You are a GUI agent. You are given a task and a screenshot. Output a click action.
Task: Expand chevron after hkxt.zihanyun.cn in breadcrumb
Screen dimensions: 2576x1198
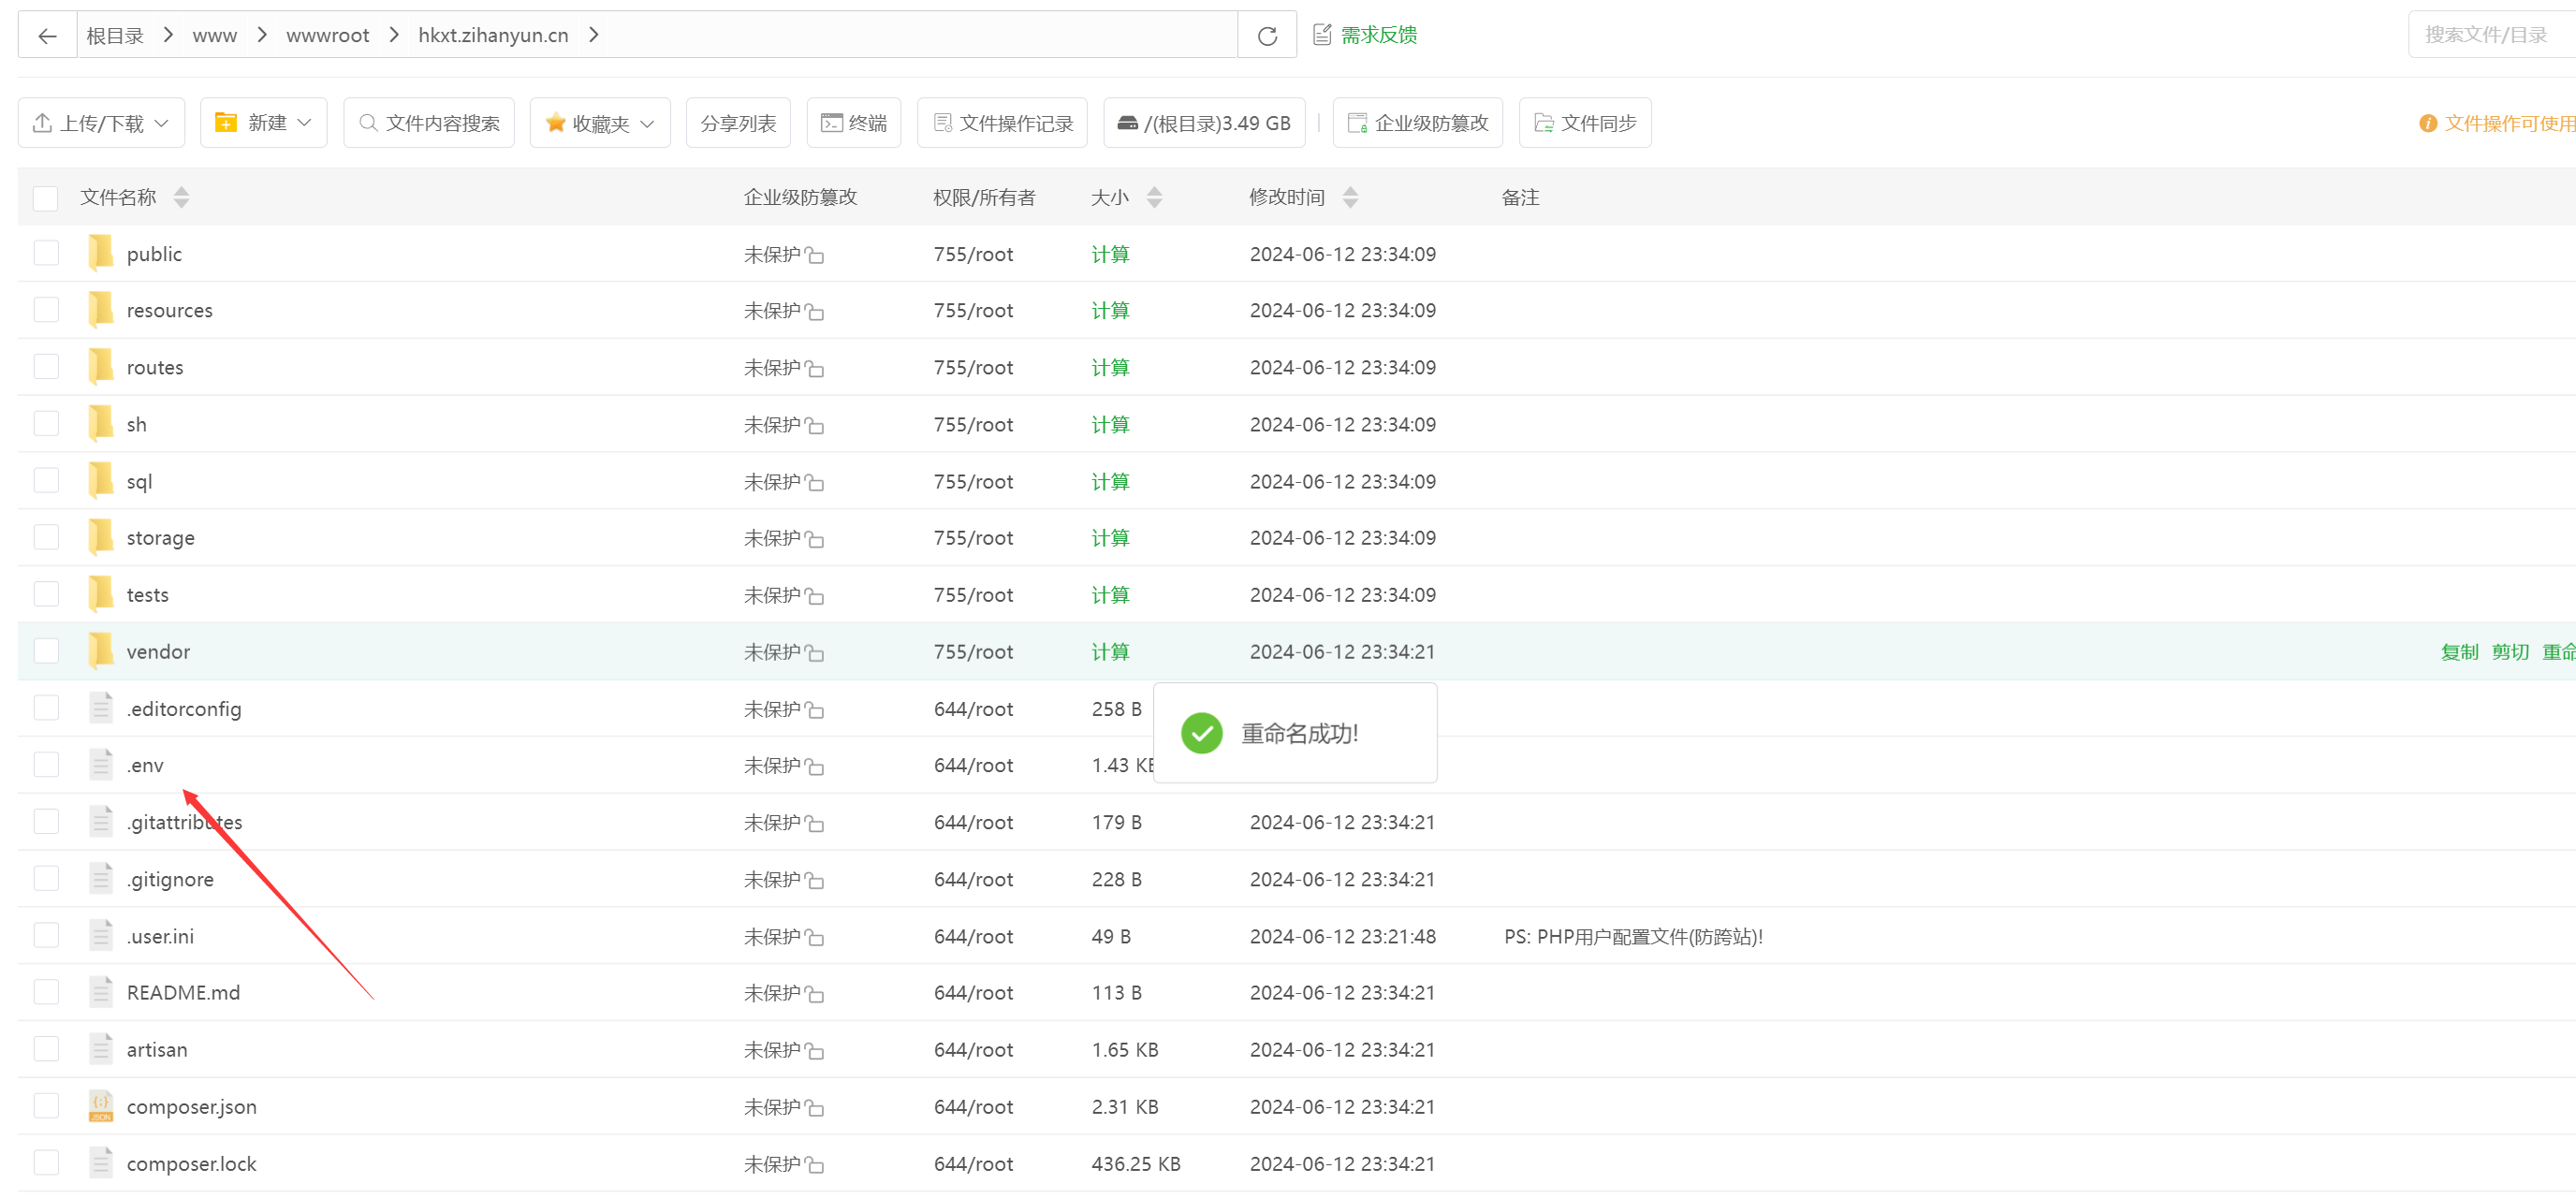tap(594, 35)
